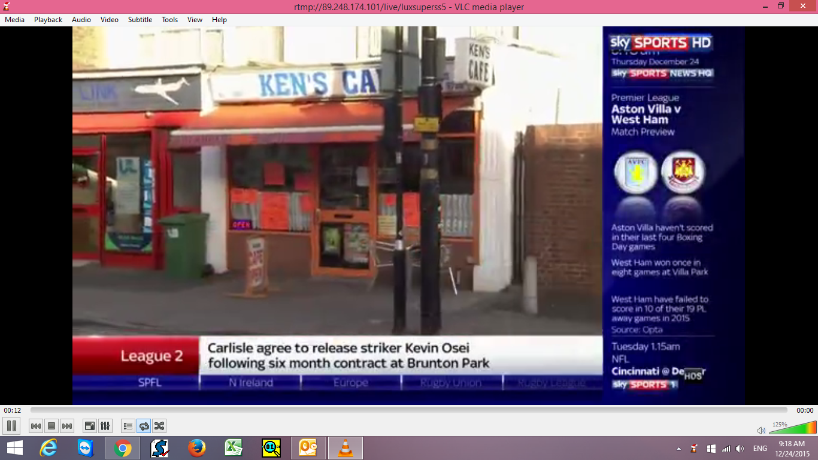Screen dimensions: 818x460
Task: Click the Windows flag tray icon
Action: (x=711, y=449)
